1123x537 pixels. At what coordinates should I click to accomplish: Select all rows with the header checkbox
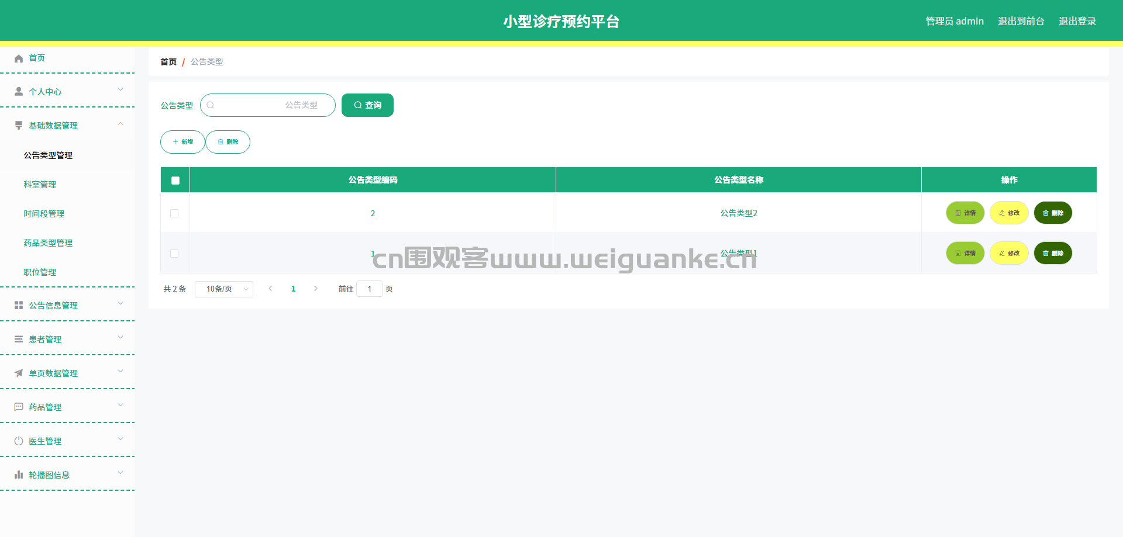click(x=175, y=181)
